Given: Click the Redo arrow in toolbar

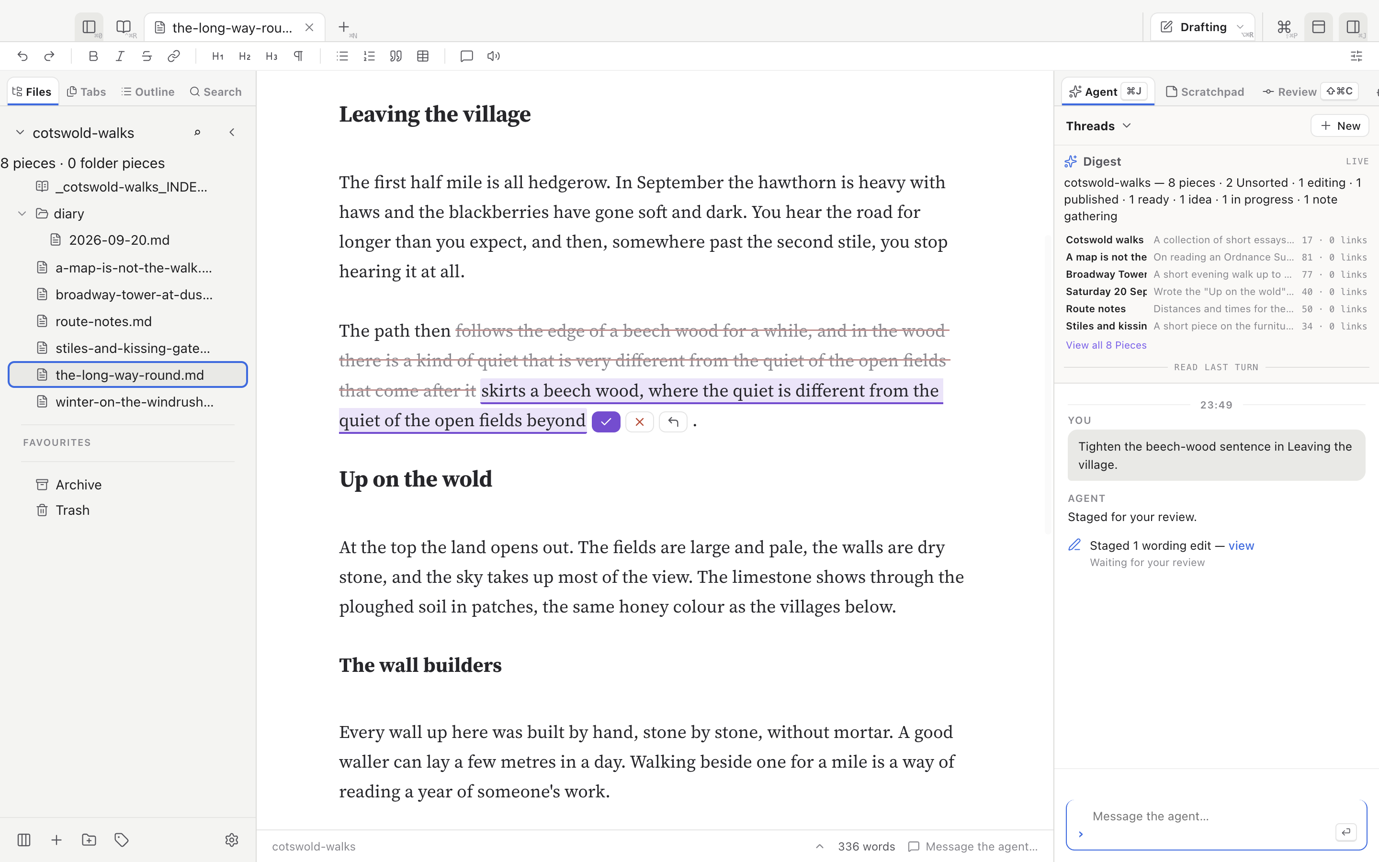Looking at the screenshot, I should point(49,56).
